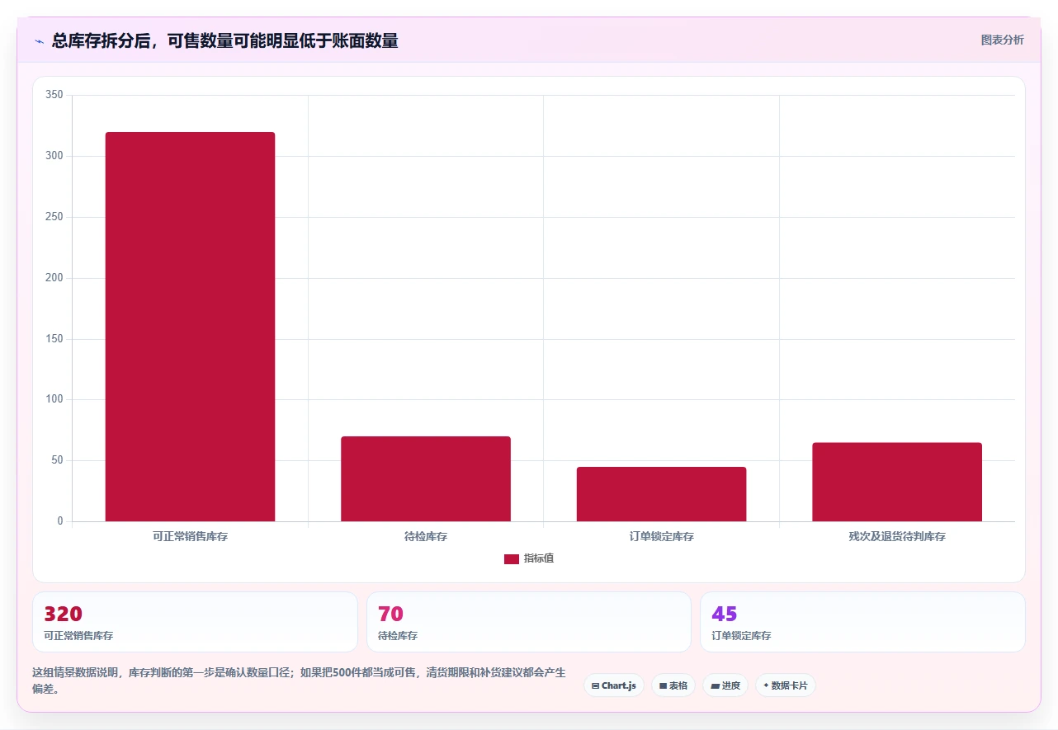Select the 订单锁定库存 bar in chart
Screen dimensions: 1058x730
(x=661, y=494)
